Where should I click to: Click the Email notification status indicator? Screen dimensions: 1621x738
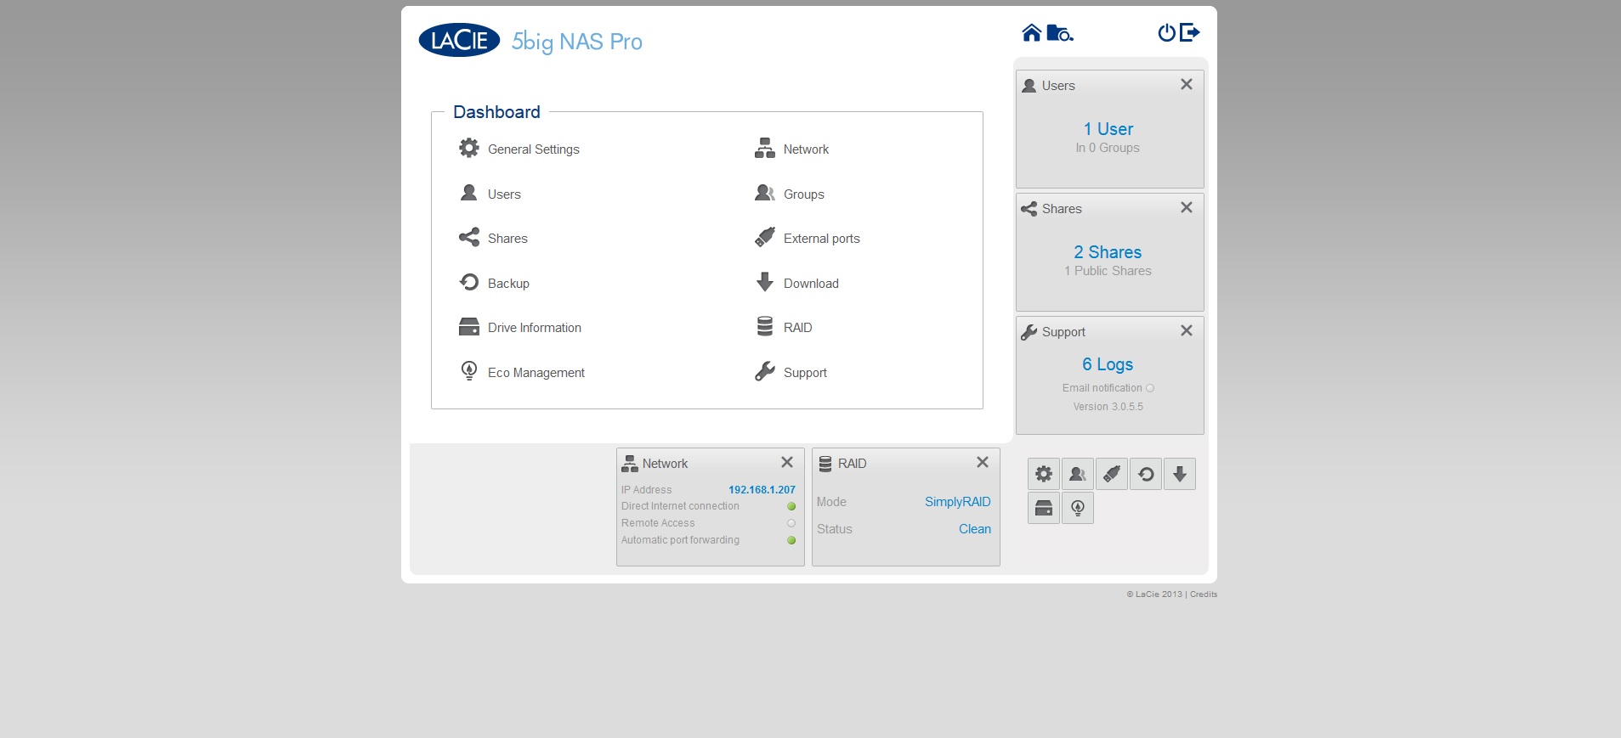point(1150,388)
